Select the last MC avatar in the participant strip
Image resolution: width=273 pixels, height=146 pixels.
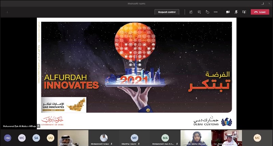257,138
